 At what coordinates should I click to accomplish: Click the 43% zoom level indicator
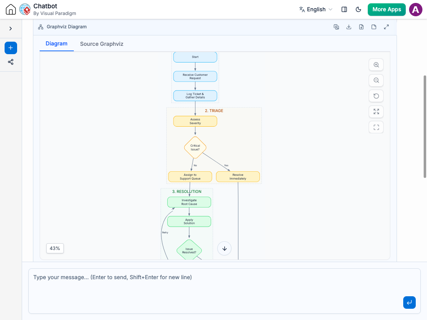tap(55, 248)
